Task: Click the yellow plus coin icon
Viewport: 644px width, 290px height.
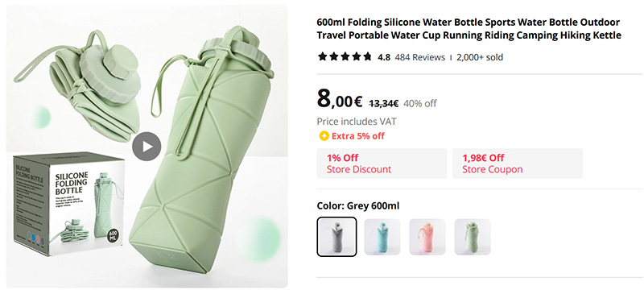Action: (x=324, y=136)
